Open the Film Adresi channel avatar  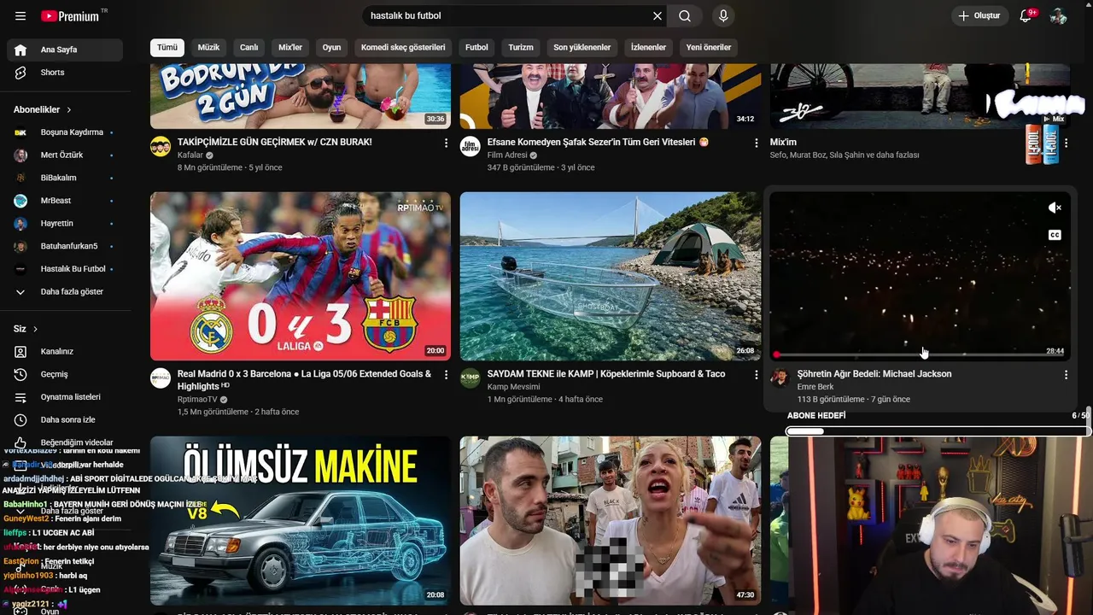(x=471, y=146)
